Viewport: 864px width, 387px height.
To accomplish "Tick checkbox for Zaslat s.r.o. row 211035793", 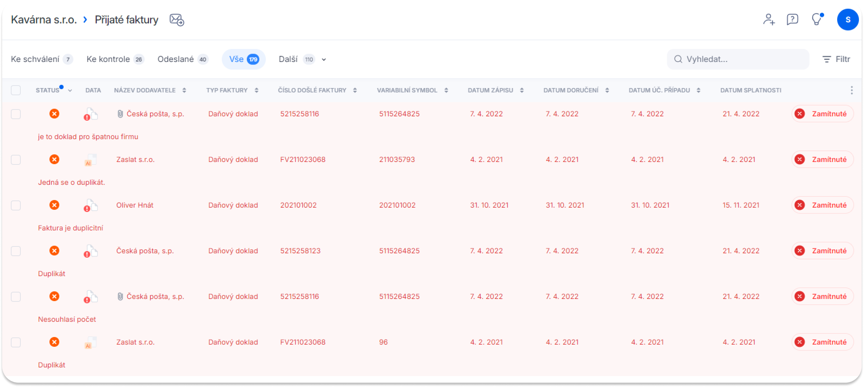I will coord(16,160).
